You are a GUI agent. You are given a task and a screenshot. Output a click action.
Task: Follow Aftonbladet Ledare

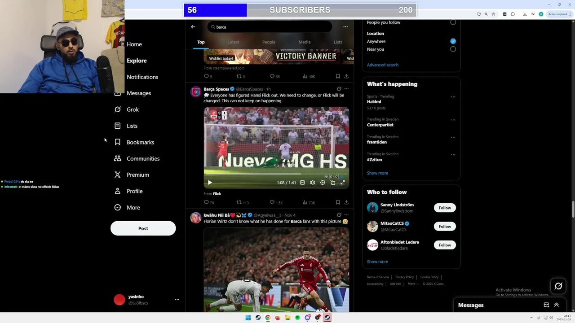[x=445, y=245]
